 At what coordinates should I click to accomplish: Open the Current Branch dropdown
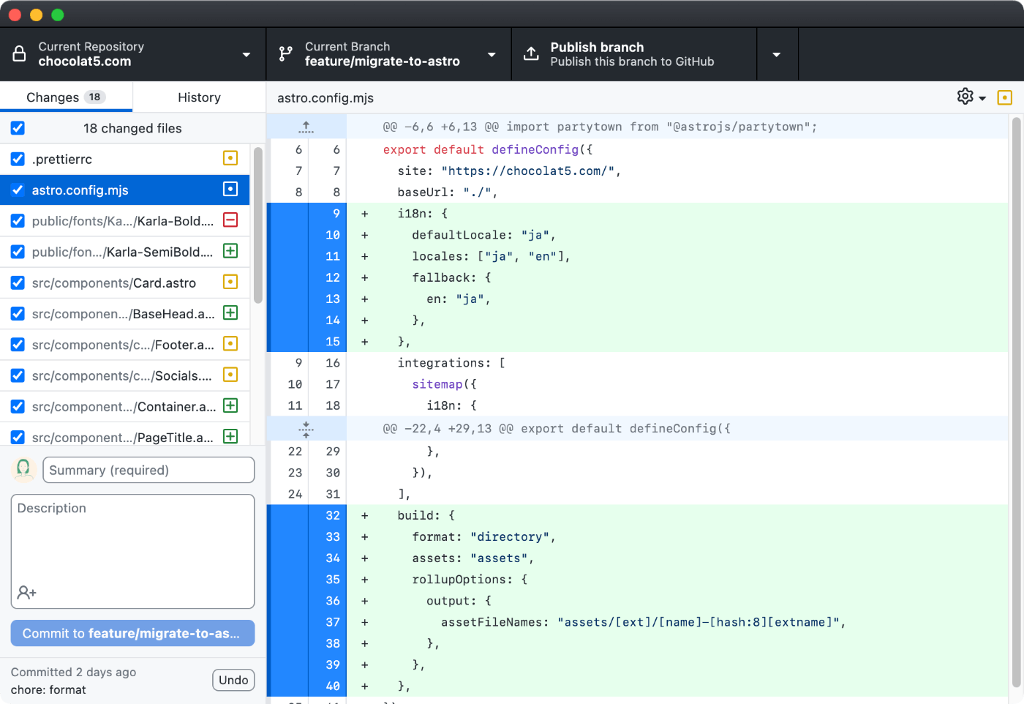(388, 54)
